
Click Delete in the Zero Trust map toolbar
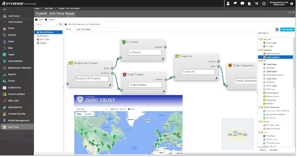[x=131, y=109]
